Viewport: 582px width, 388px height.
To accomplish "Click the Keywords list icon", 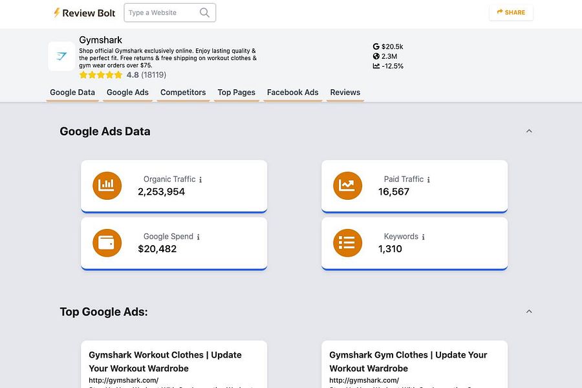I will [347, 242].
